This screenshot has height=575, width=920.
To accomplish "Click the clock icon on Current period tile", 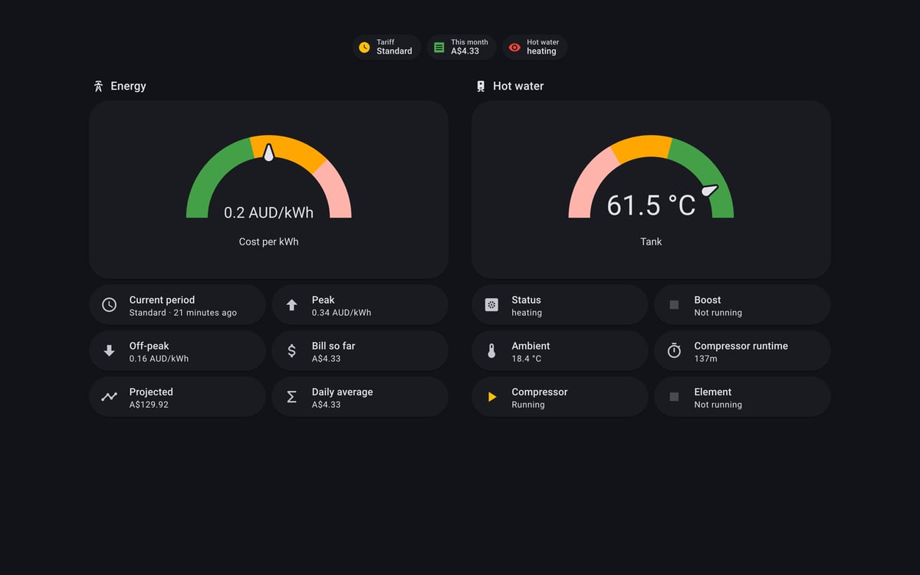I will (x=109, y=305).
